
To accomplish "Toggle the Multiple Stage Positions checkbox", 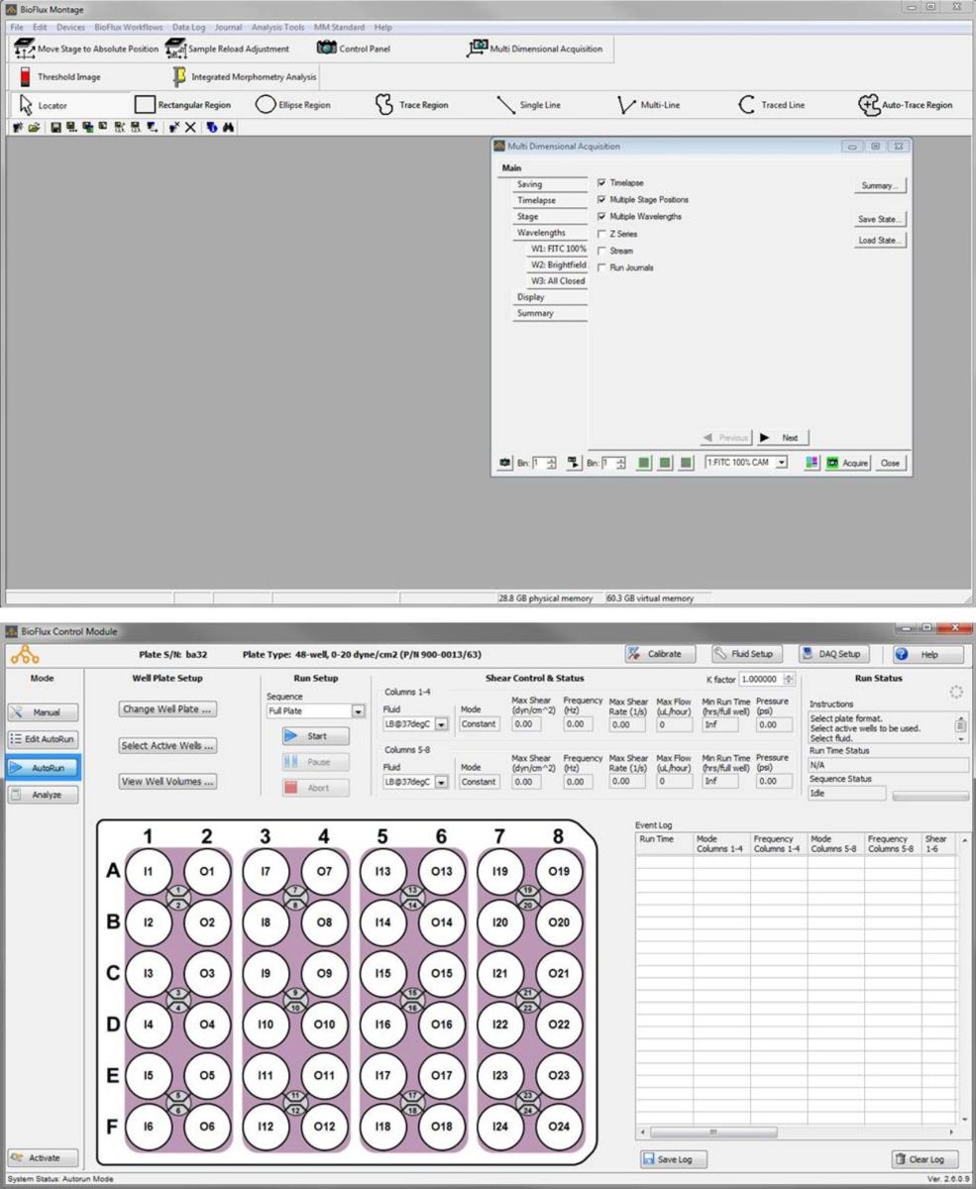I will tap(601, 200).
